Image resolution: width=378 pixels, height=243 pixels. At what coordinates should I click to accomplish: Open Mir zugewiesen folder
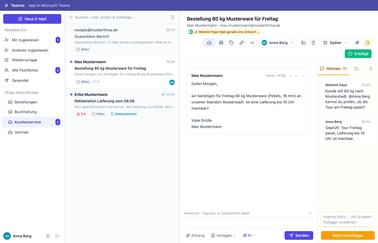32,40
